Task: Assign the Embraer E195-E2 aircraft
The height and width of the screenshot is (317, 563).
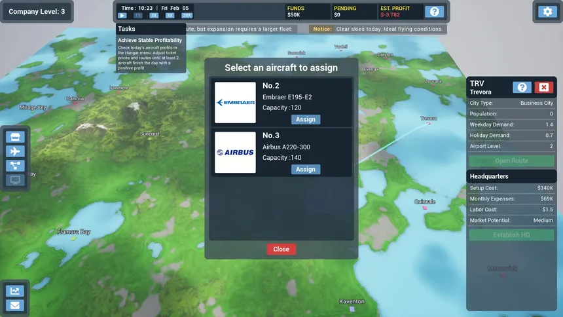Action: point(306,119)
